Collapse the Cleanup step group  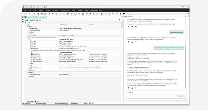pos(28,73)
